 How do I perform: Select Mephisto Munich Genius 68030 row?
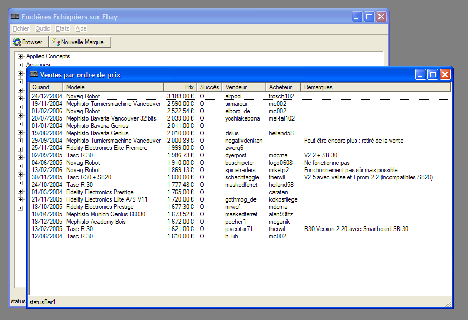240,214
